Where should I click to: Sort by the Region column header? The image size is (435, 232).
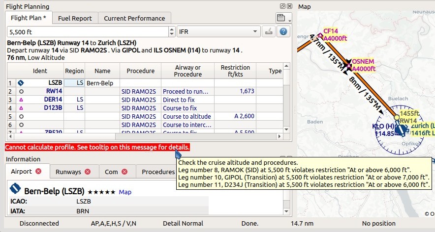pyautogui.click(x=74, y=71)
